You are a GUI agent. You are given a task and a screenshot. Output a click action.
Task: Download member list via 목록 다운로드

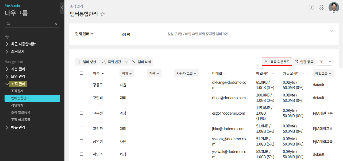coord(277,62)
